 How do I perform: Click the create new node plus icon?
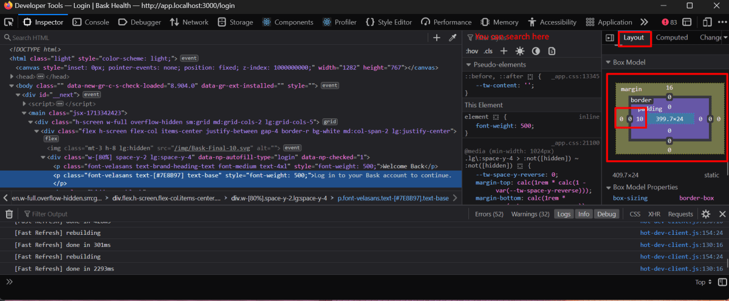click(436, 38)
